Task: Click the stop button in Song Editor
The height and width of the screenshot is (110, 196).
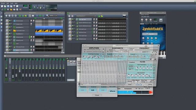Action: click(16, 16)
